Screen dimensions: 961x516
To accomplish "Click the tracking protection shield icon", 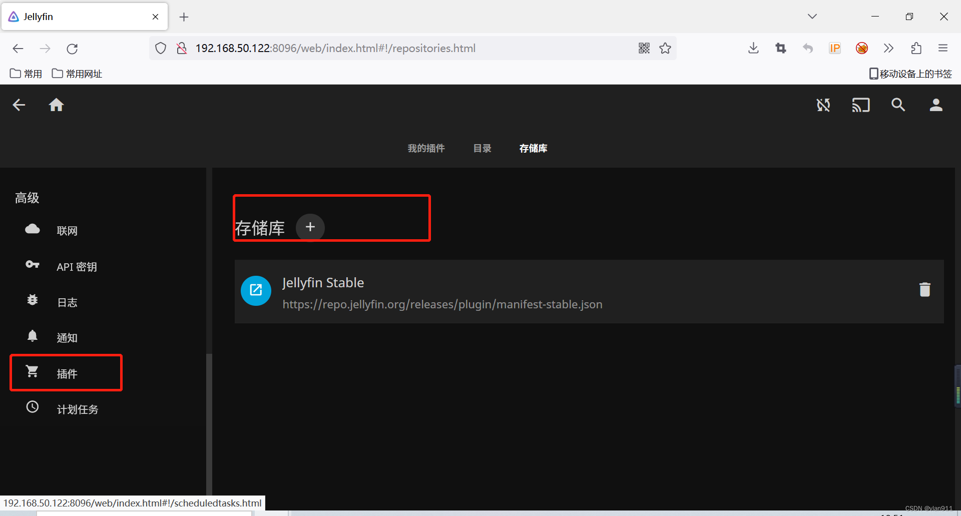I will tap(161, 48).
